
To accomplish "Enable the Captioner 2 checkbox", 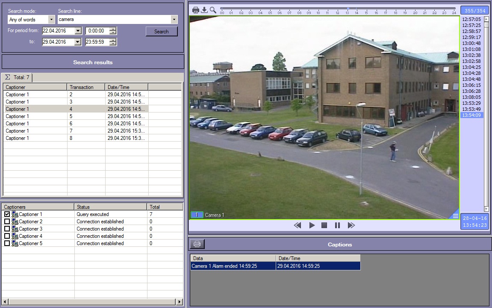I will [x=7, y=222].
